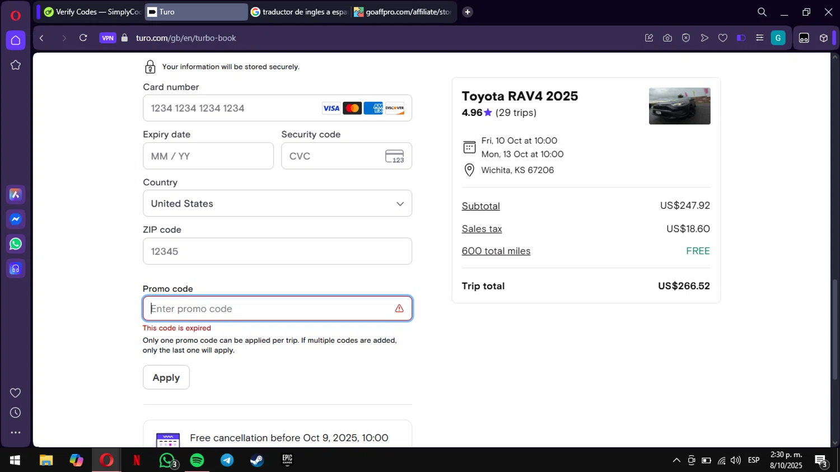Open Spotify from the taskbar
This screenshot has width=840, height=472.
(197, 460)
